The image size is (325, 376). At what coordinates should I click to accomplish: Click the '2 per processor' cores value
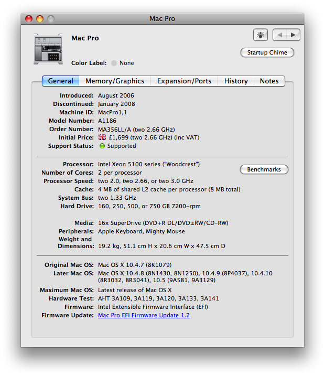click(x=120, y=173)
